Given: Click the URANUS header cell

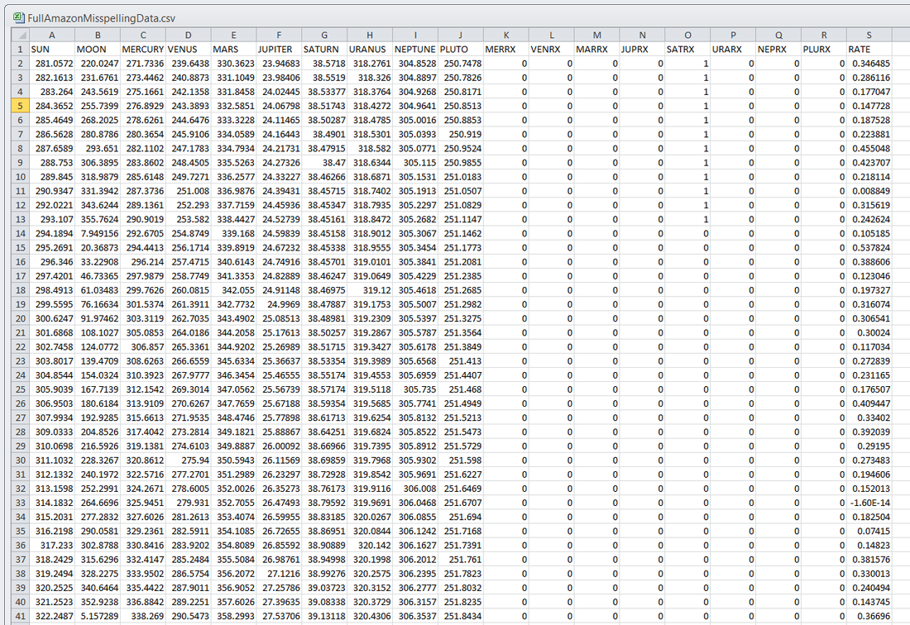Looking at the screenshot, I should (x=370, y=50).
